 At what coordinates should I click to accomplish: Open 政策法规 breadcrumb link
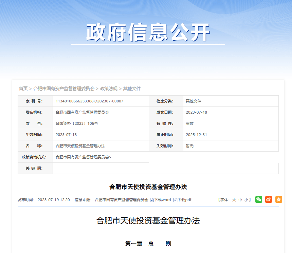tap(109, 89)
